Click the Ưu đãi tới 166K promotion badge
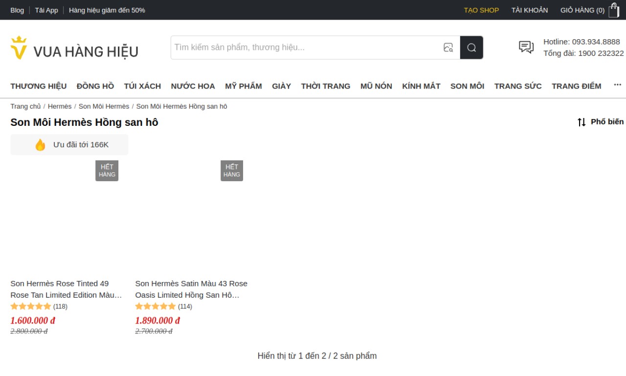626x376 pixels. [69, 145]
